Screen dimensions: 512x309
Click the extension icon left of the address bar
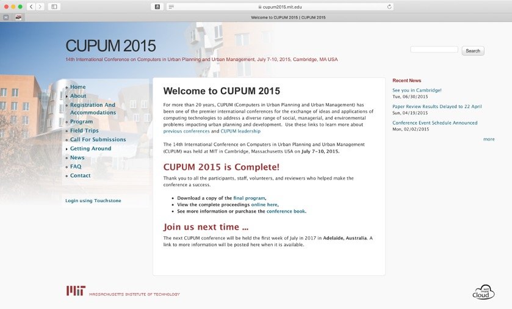[x=157, y=7]
